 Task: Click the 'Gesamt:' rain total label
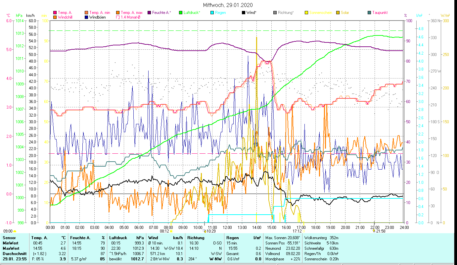pos(232,254)
